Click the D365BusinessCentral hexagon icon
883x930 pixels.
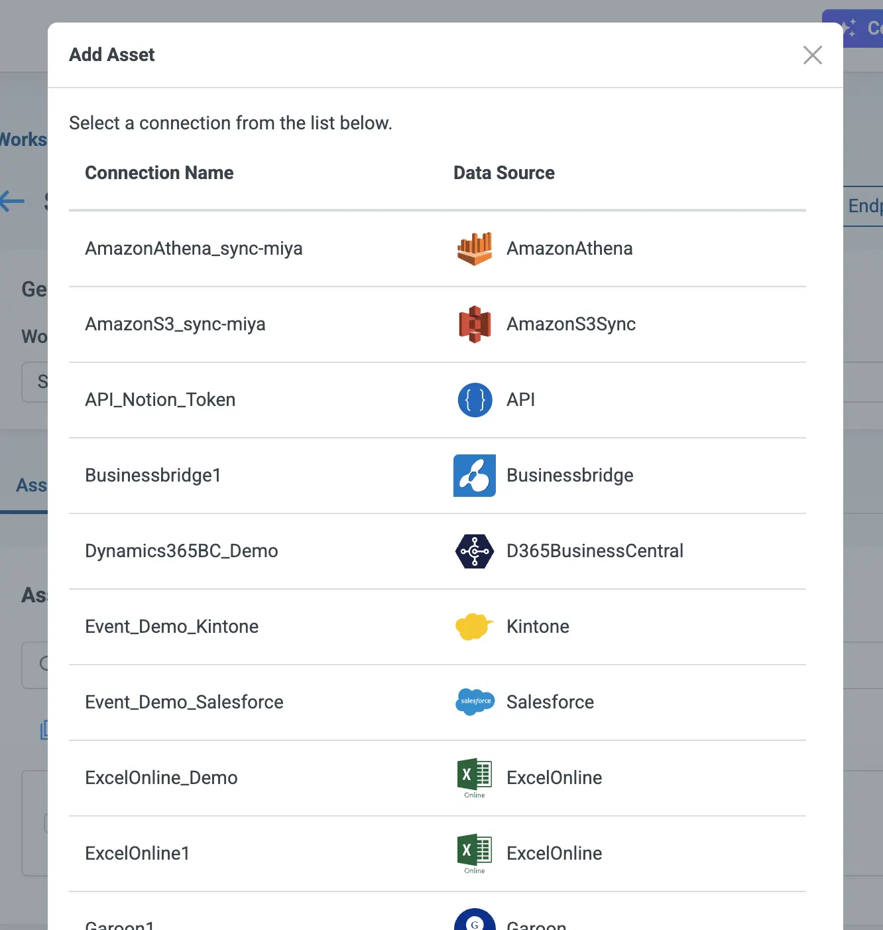[x=475, y=551]
